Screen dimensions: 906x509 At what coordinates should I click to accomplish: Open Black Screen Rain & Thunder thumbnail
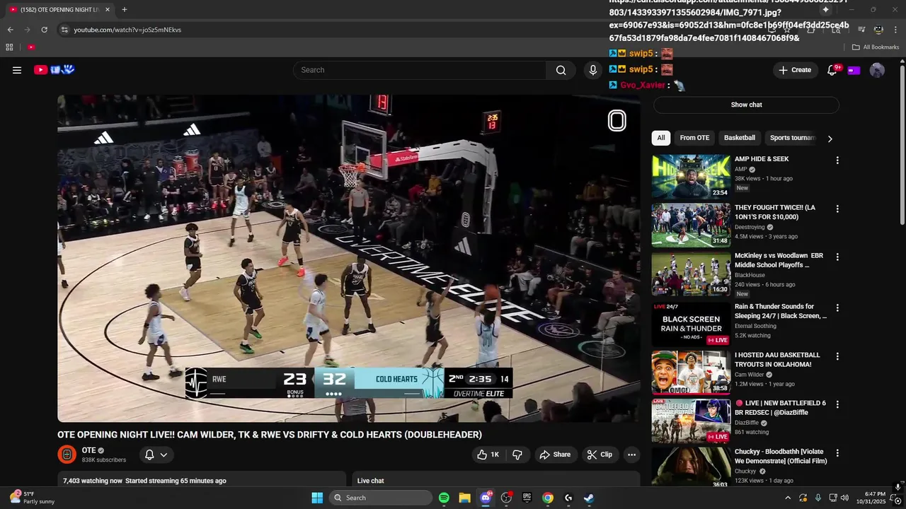click(691, 324)
